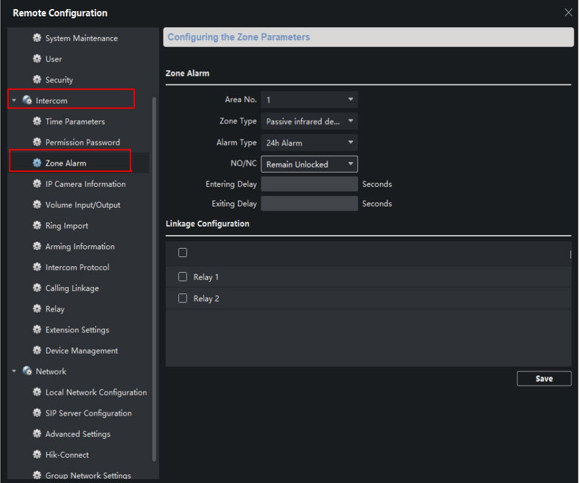Tick the Relay 2 linkage checkbox

click(183, 299)
